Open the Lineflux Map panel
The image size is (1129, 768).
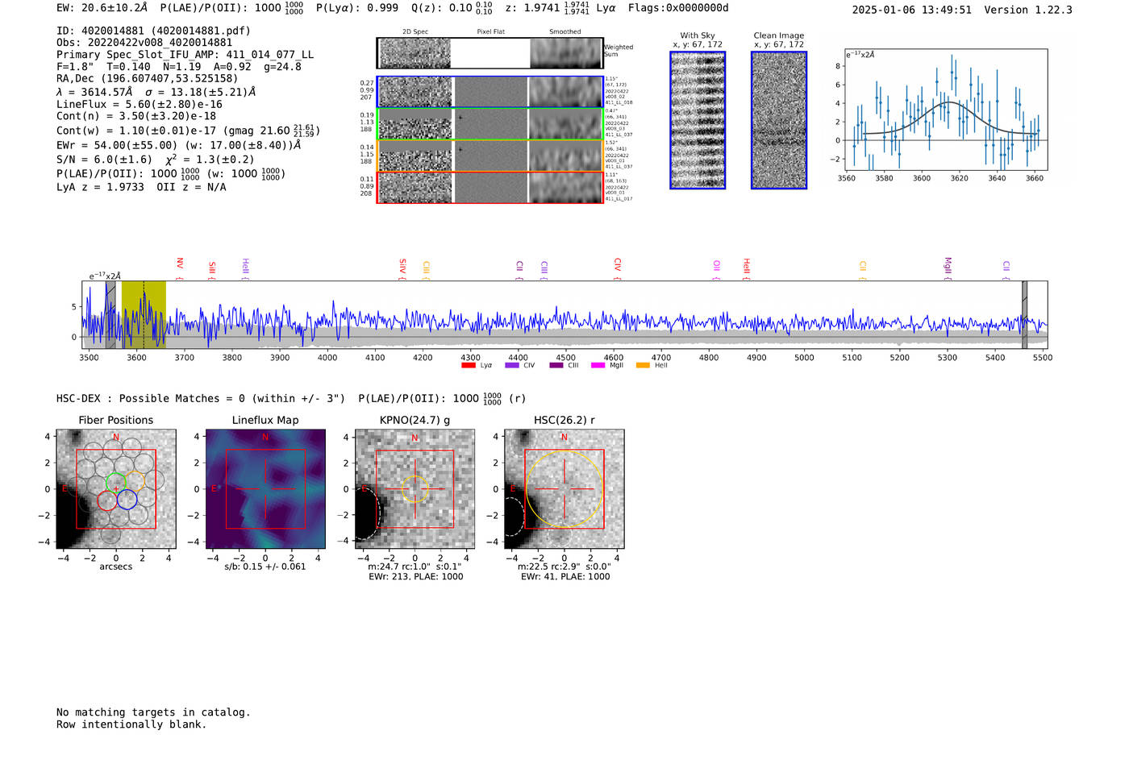(x=265, y=488)
